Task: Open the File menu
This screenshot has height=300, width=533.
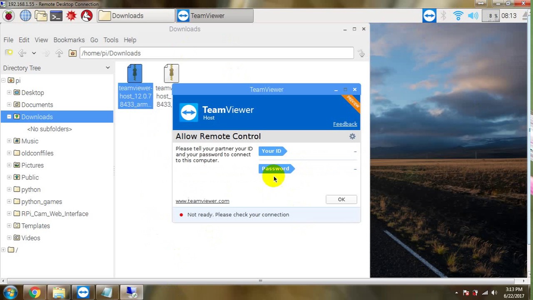Action: tap(8, 40)
